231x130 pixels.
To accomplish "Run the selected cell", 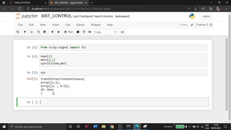I will point(69,32).
